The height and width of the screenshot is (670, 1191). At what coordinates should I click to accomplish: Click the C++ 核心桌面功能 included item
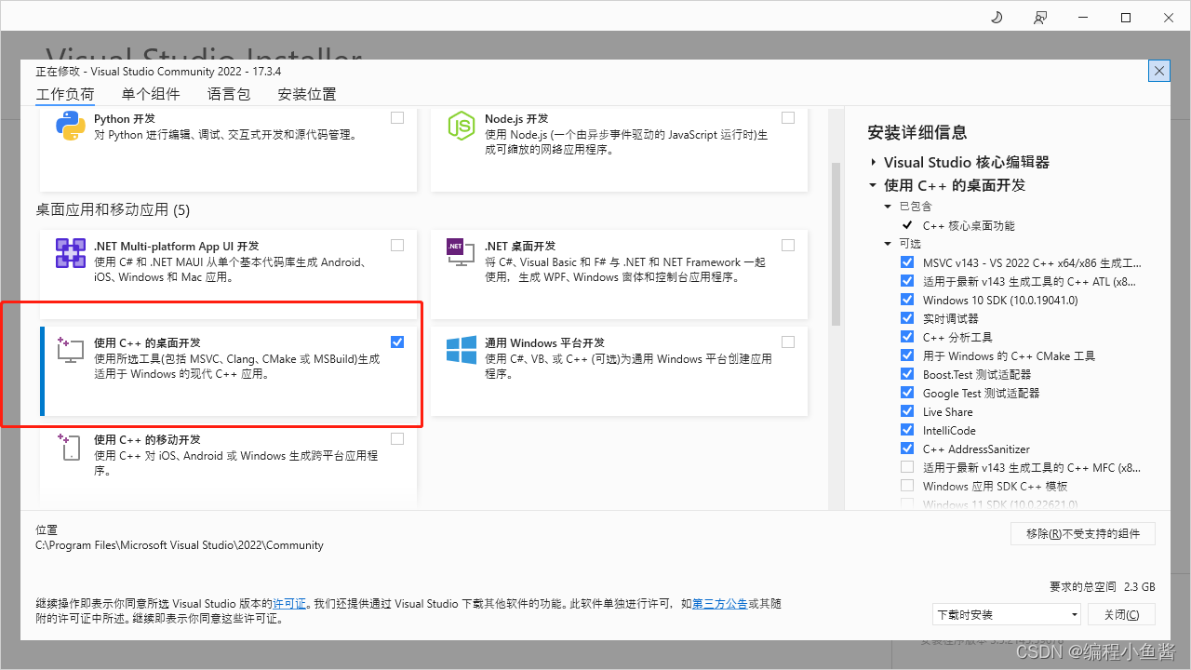coord(969,225)
